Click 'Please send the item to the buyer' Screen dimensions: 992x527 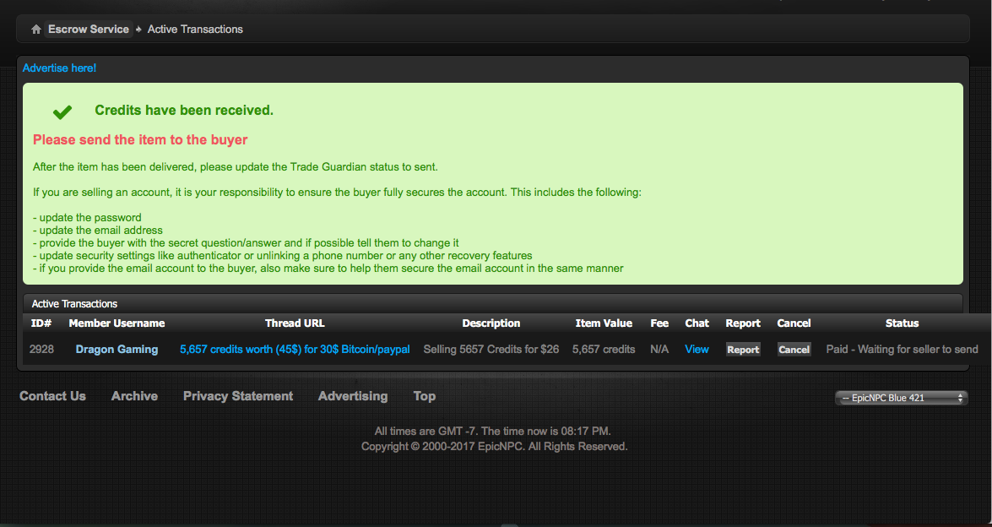coord(140,140)
